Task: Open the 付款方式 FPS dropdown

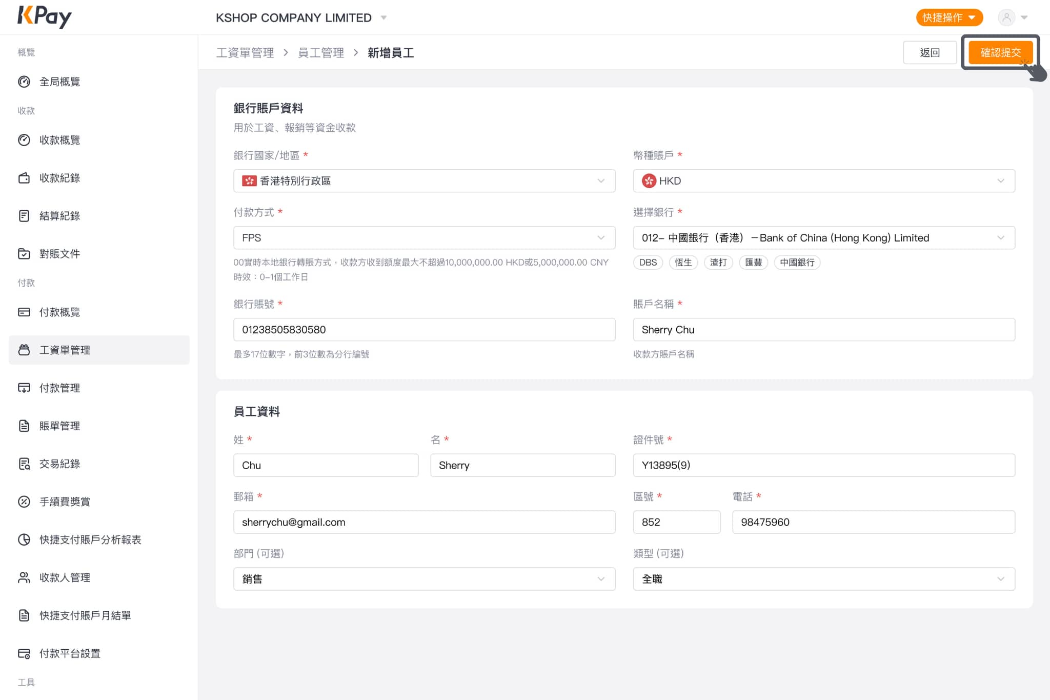Action: coord(424,238)
